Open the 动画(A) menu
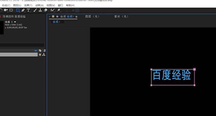The image size is (216, 116). 39,5
